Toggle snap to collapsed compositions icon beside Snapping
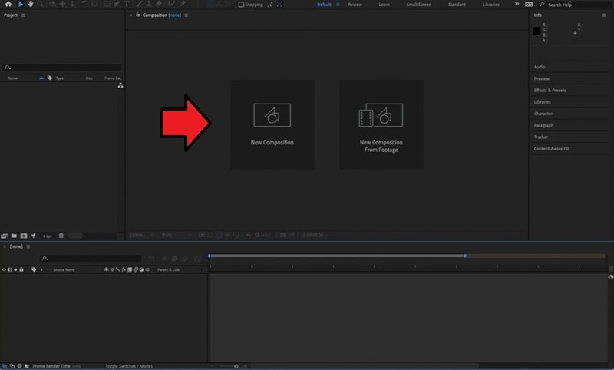The width and height of the screenshot is (614, 370). [x=270, y=5]
